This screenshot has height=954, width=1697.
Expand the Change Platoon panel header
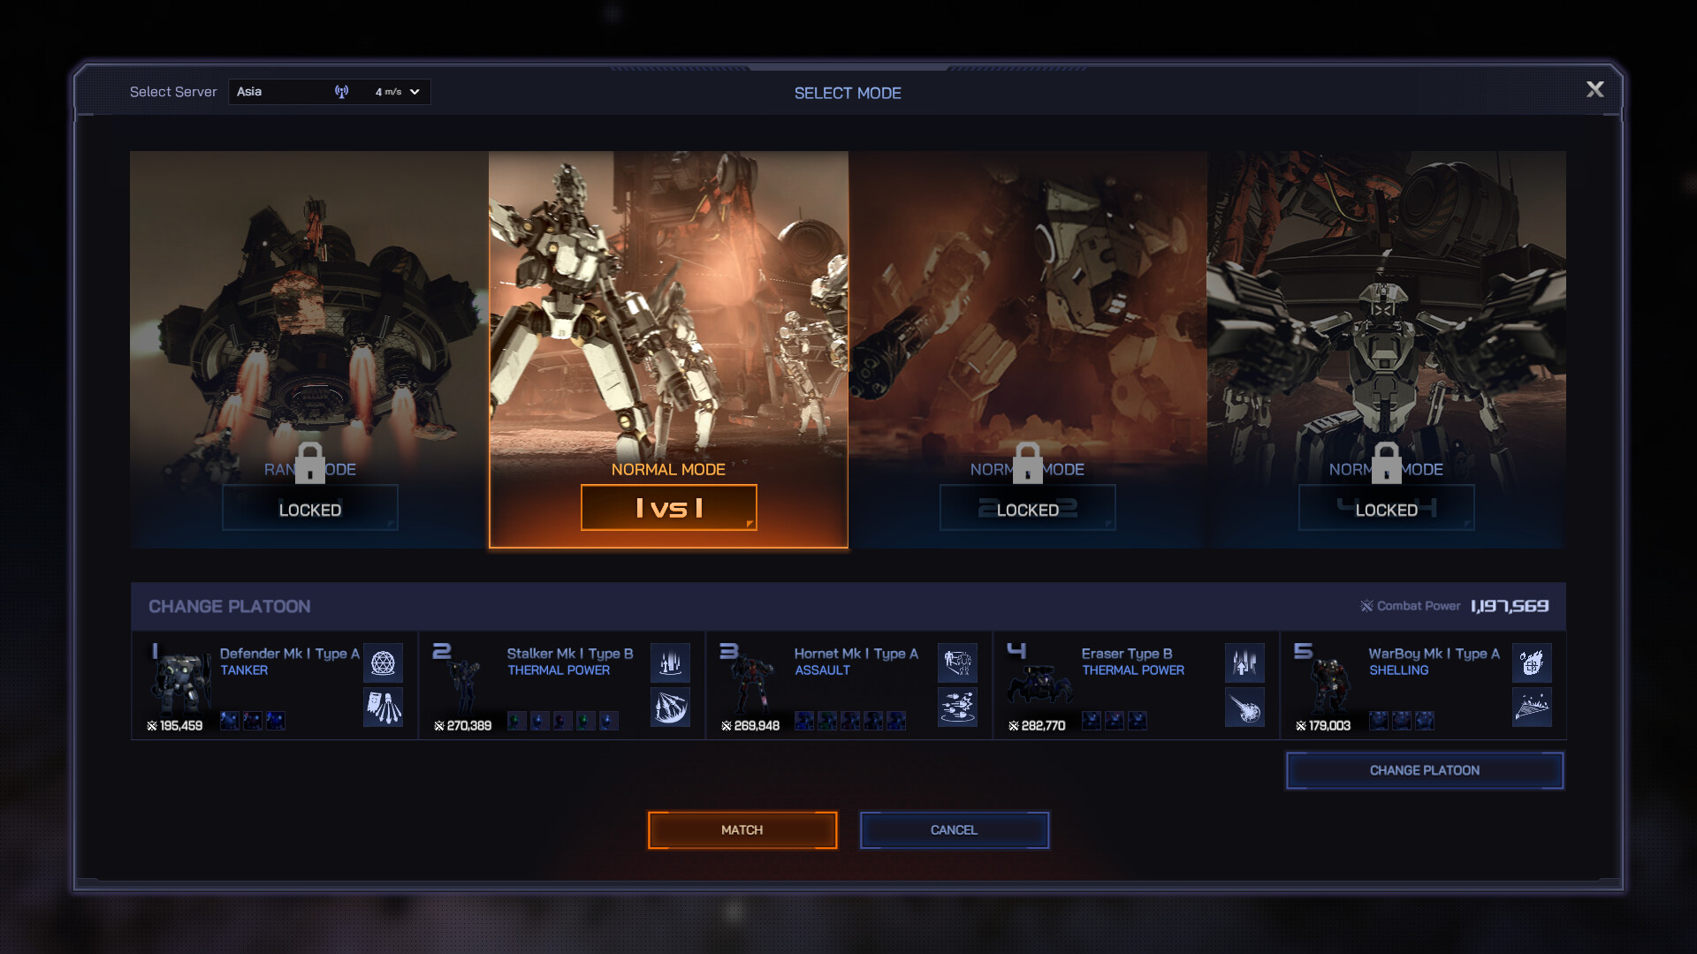point(230,606)
